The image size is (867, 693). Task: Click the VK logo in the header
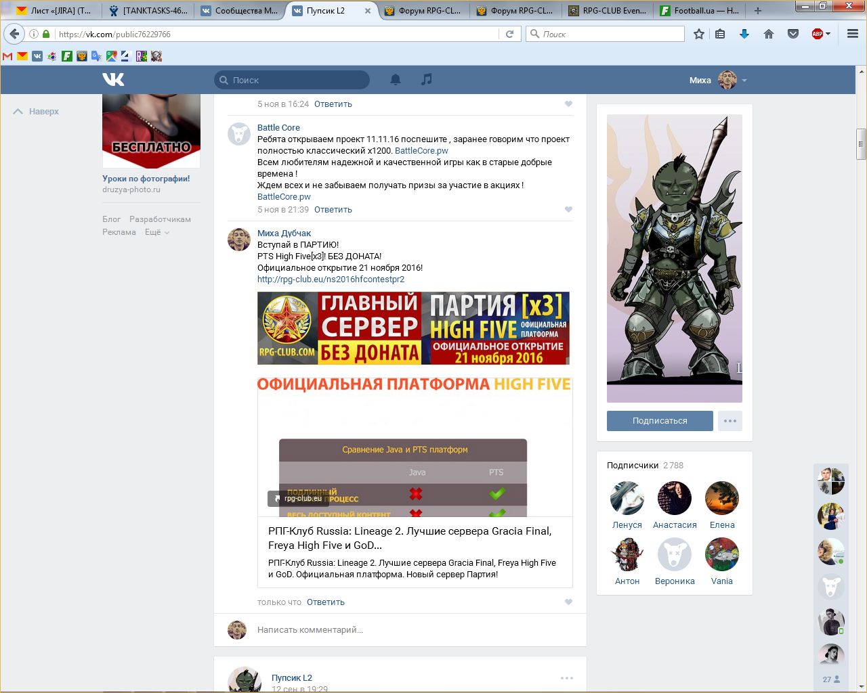tap(114, 80)
